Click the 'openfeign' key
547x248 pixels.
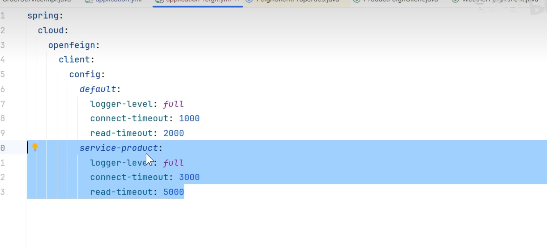click(72, 45)
